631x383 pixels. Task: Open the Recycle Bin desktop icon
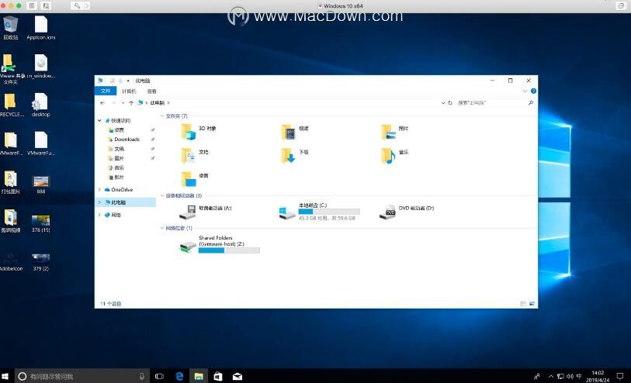coord(10,28)
